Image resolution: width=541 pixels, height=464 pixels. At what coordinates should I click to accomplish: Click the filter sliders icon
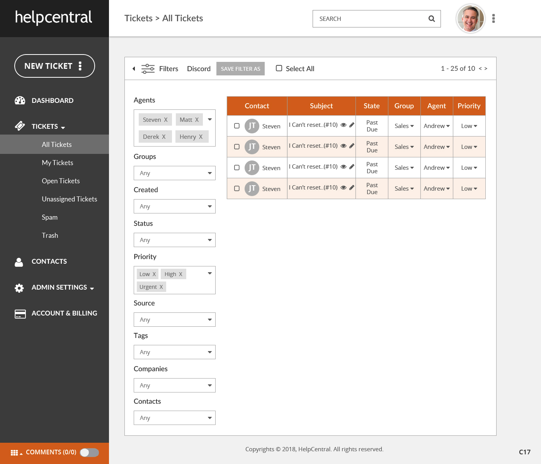[x=148, y=69]
